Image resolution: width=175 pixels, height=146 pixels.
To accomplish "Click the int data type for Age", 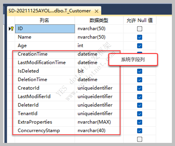I will 99,46.
